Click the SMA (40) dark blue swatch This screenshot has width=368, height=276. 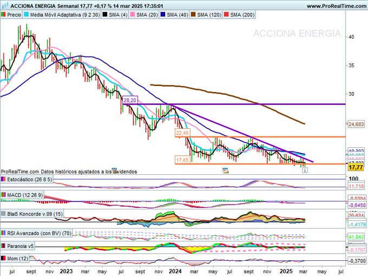pyautogui.click(x=163, y=15)
